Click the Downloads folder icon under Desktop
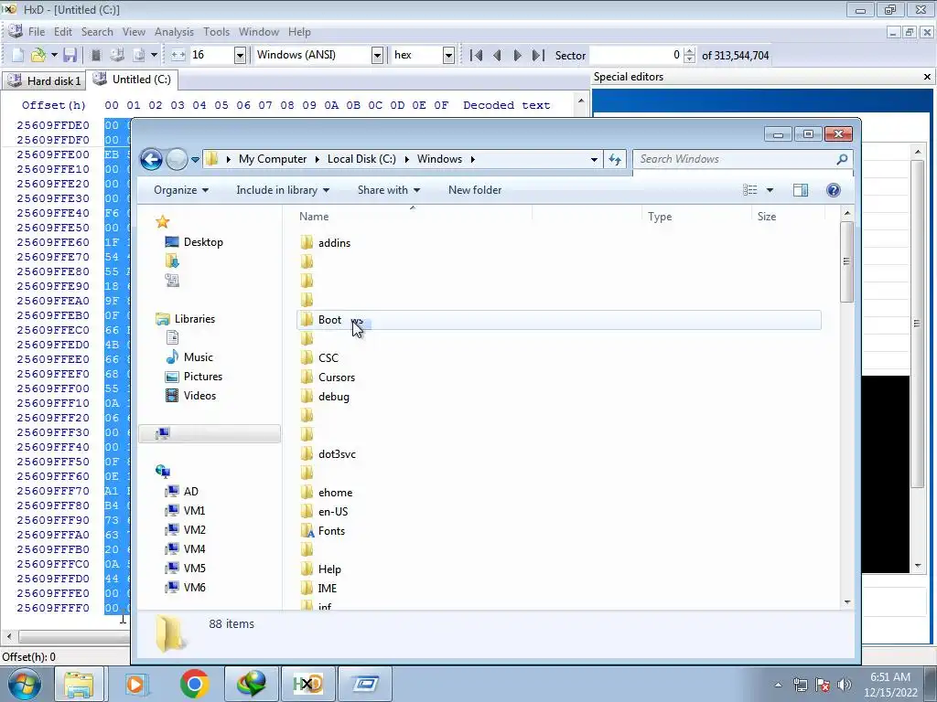Viewport: 937px width, 702px height. [172, 261]
